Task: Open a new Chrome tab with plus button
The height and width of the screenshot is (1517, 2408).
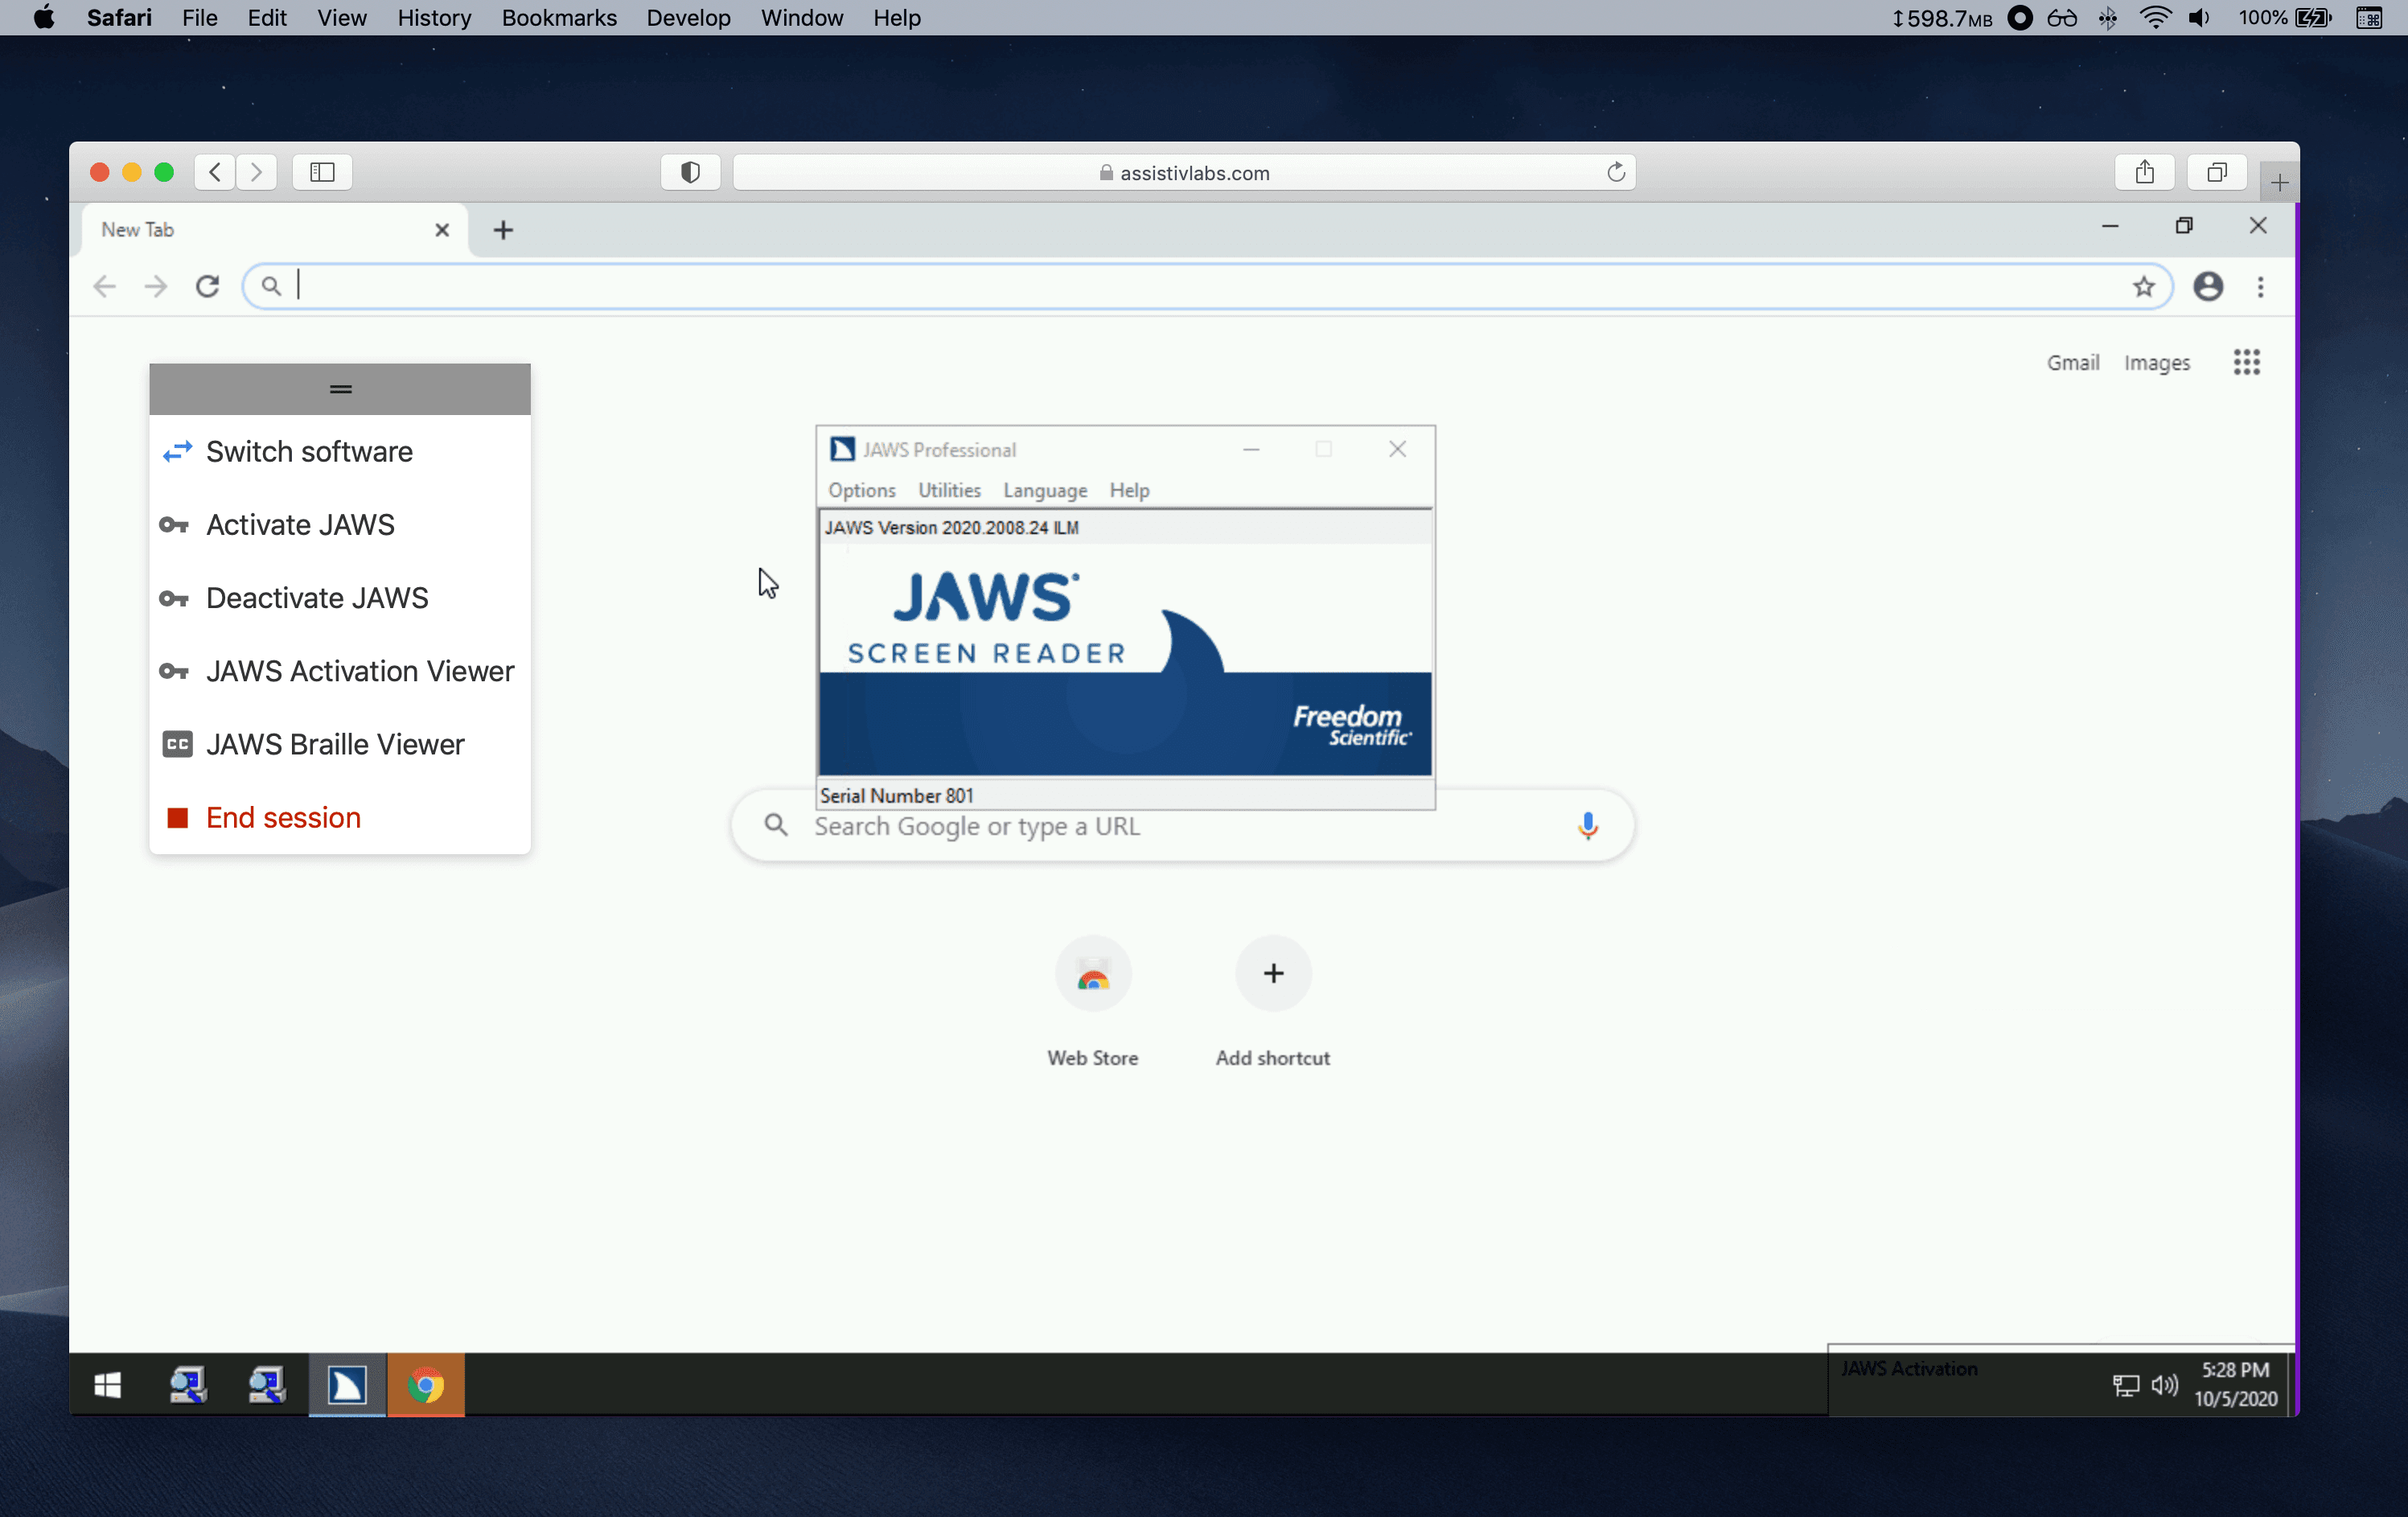Action: click(503, 230)
